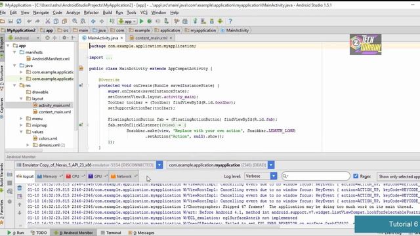Open the Show only selected app dropdown
The image size is (420, 236).
tap(398, 176)
